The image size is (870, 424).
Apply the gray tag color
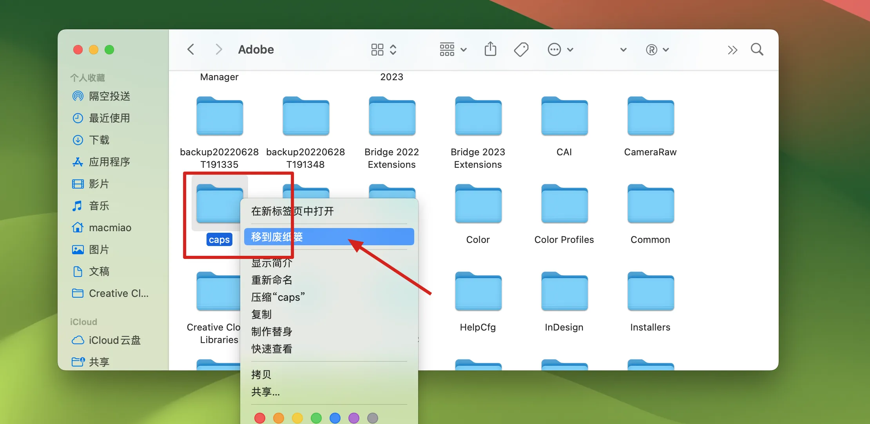point(373,418)
